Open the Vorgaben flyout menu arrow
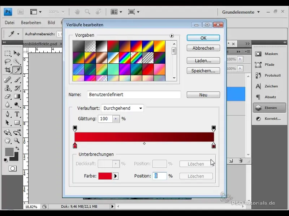Viewport: 289px width, 216px height. pyautogui.click(x=172, y=36)
